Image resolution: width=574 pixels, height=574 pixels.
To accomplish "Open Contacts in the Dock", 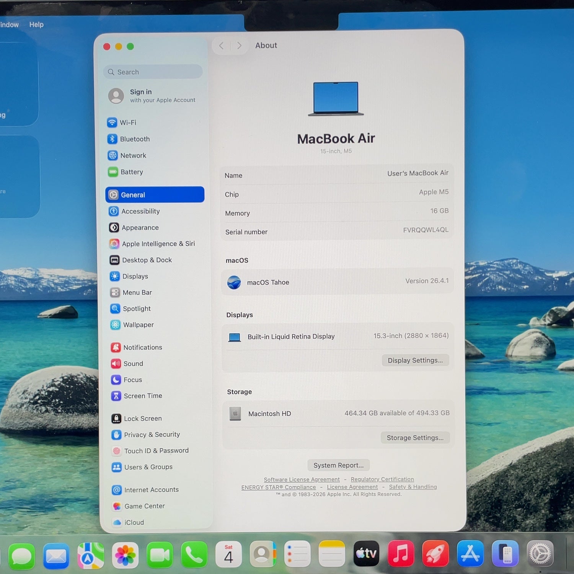I will (263, 554).
